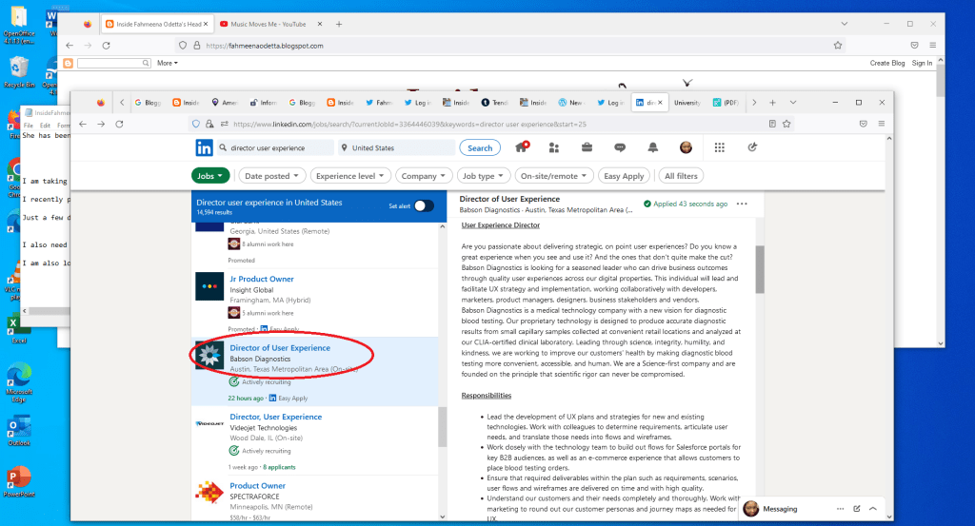The height and width of the screenshot is (526, 975).
Task: Click the three-dot menu on job details
Action: pos(742,204)
